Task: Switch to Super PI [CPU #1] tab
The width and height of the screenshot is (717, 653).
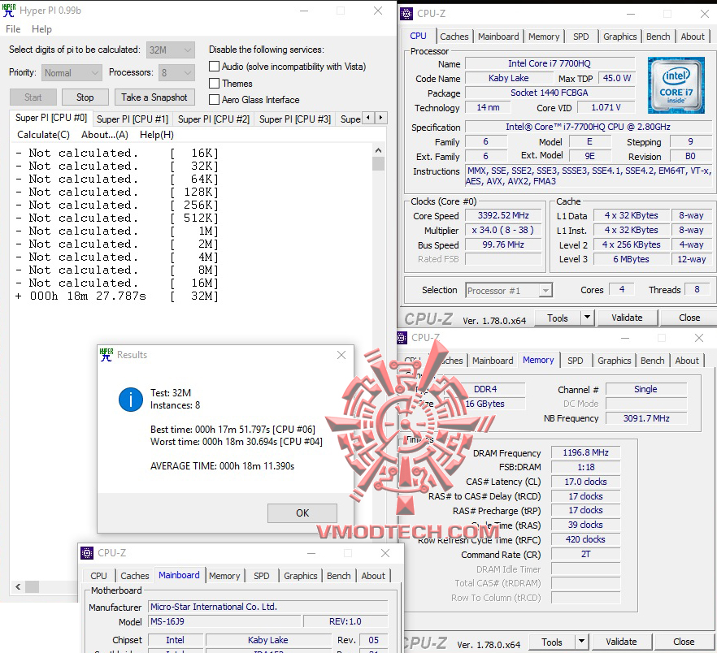Action: click(x=133, y=119)
